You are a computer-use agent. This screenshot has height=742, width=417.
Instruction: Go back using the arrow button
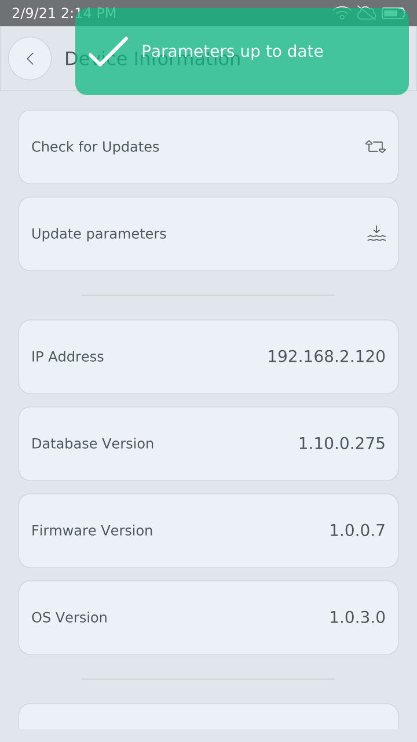click(30, 59)
